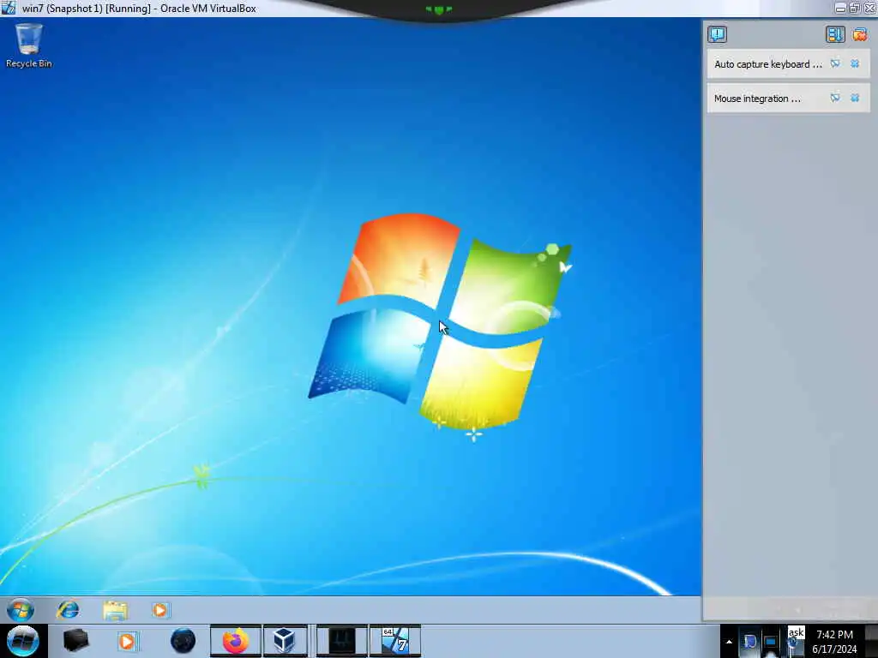Open help for Mouse integration notification
Image resolution: width=878 pixels, height=658 pixels.
coord(835,98)
